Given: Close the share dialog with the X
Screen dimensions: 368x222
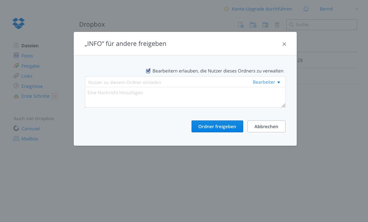Looking at the screenshot, I should pyautogui.click(x=284, y=44).
